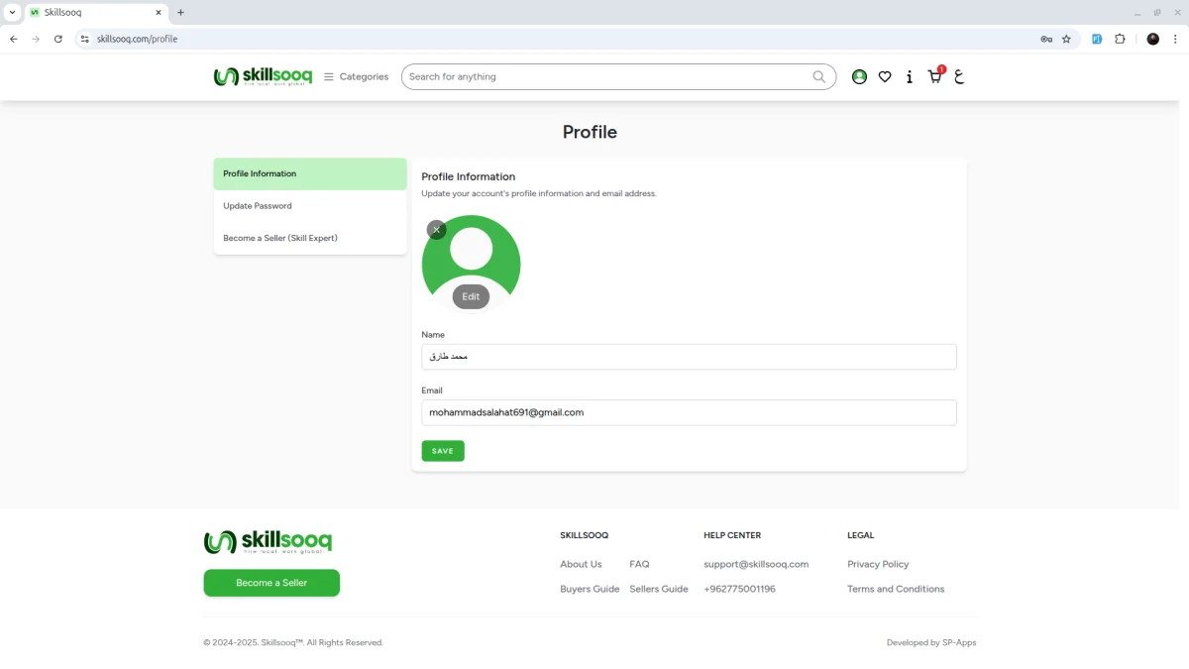Viewport: 1189px width, 669px height.
Task: Click the Edit button on profile picture
Action: click(x=471, y=296)
